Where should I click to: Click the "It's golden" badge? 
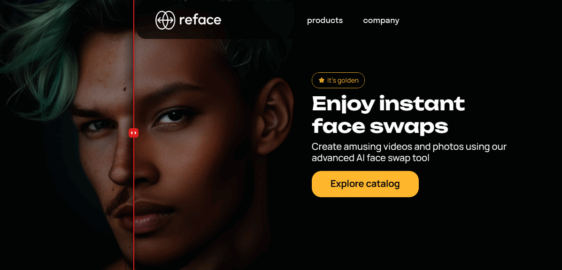(x=338, y=80)
